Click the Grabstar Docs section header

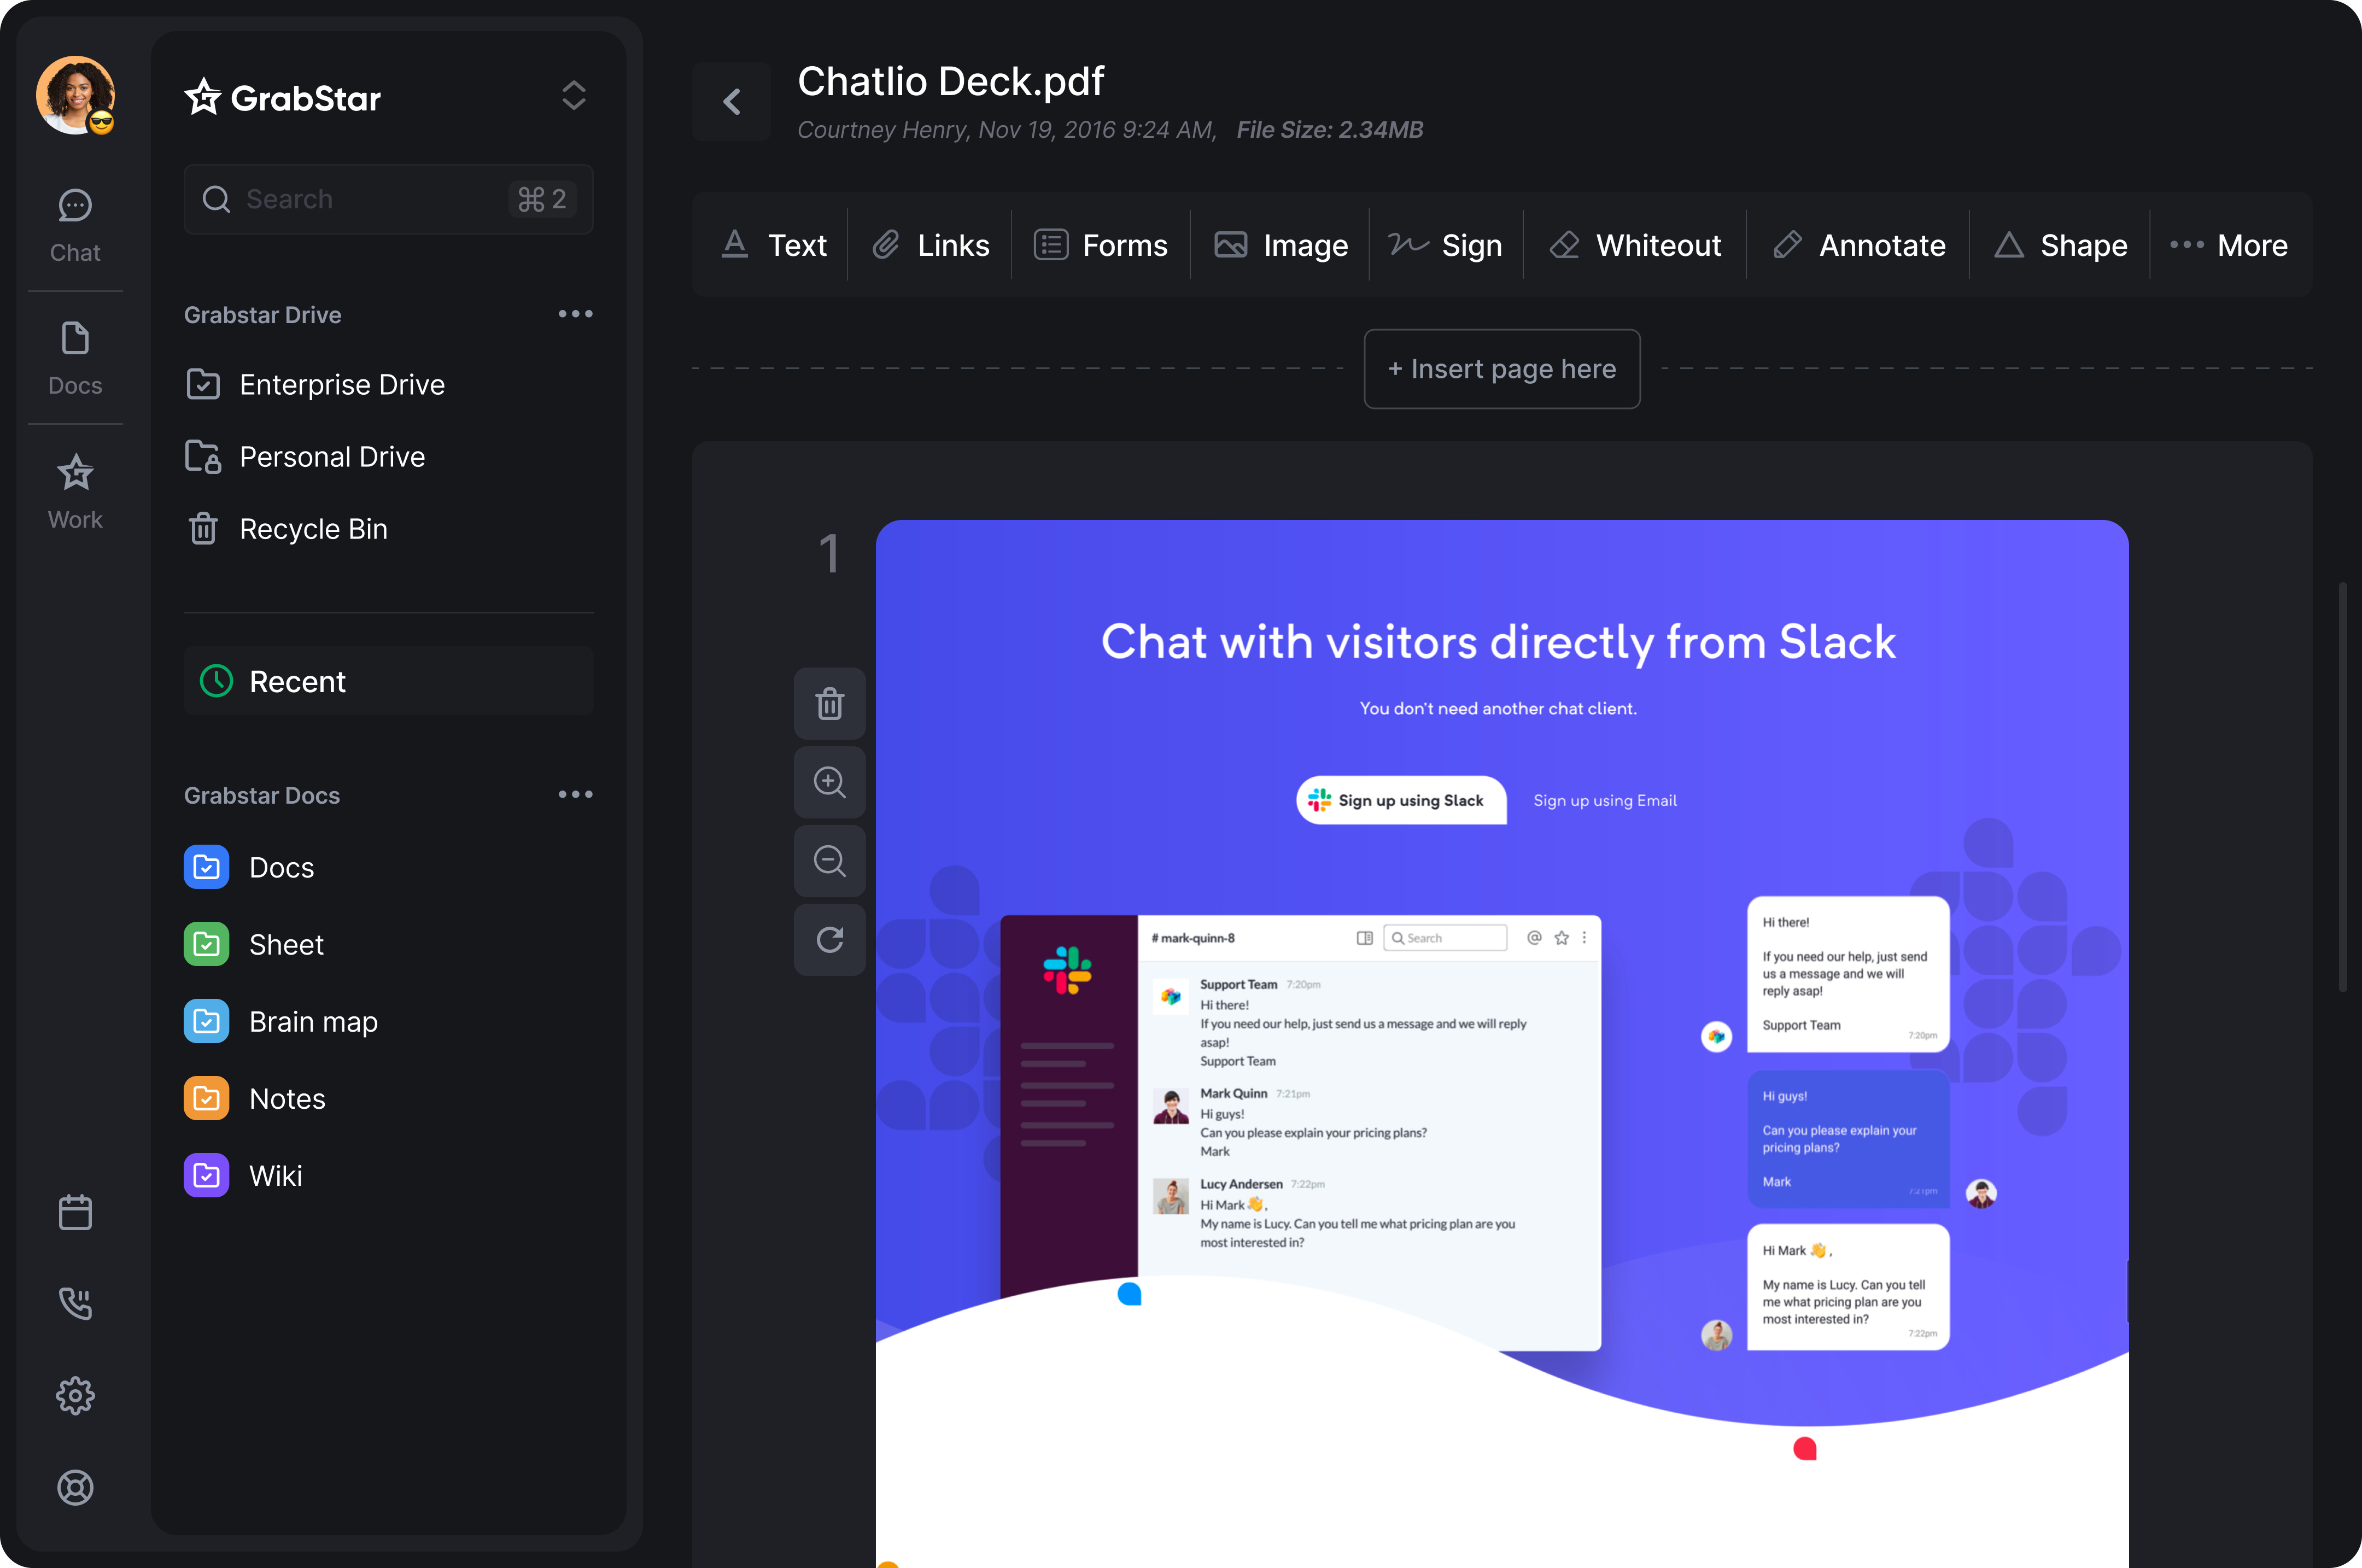pos(262,795)
